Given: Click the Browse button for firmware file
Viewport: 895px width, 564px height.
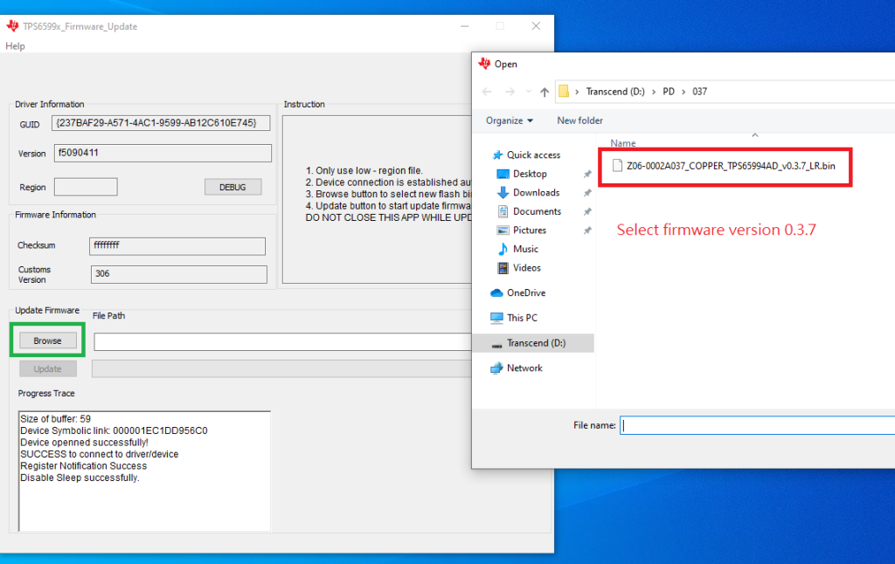Looking at the screenshot, I should [47, 340].
